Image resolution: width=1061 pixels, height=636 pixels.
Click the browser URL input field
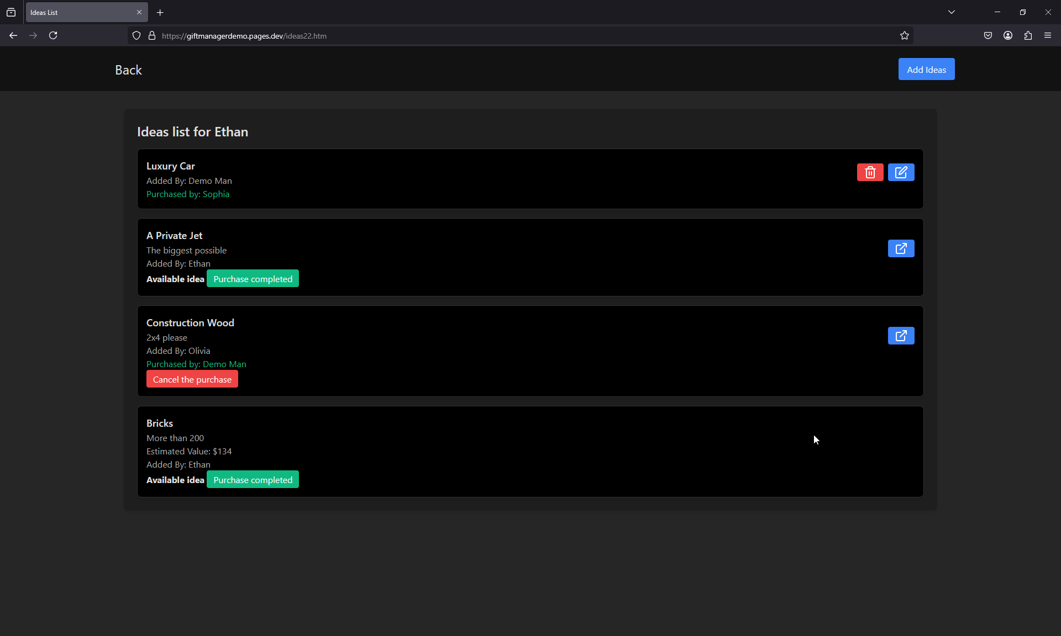pos(526,35)
